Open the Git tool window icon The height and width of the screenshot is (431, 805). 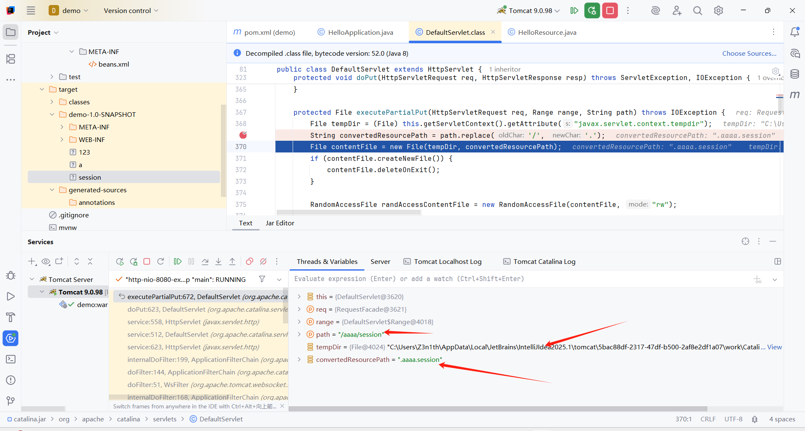(x=10, y=401)
